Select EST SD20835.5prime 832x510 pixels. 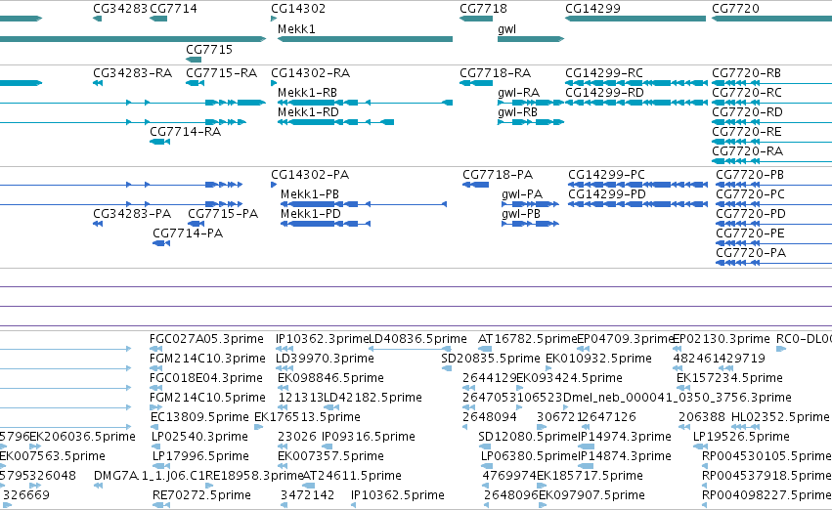tap(491, 359)
